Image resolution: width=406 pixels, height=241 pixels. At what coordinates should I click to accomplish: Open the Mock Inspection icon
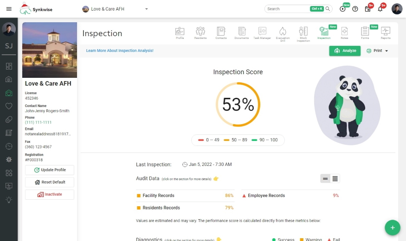pyautogui.click(x=303, y=33)
